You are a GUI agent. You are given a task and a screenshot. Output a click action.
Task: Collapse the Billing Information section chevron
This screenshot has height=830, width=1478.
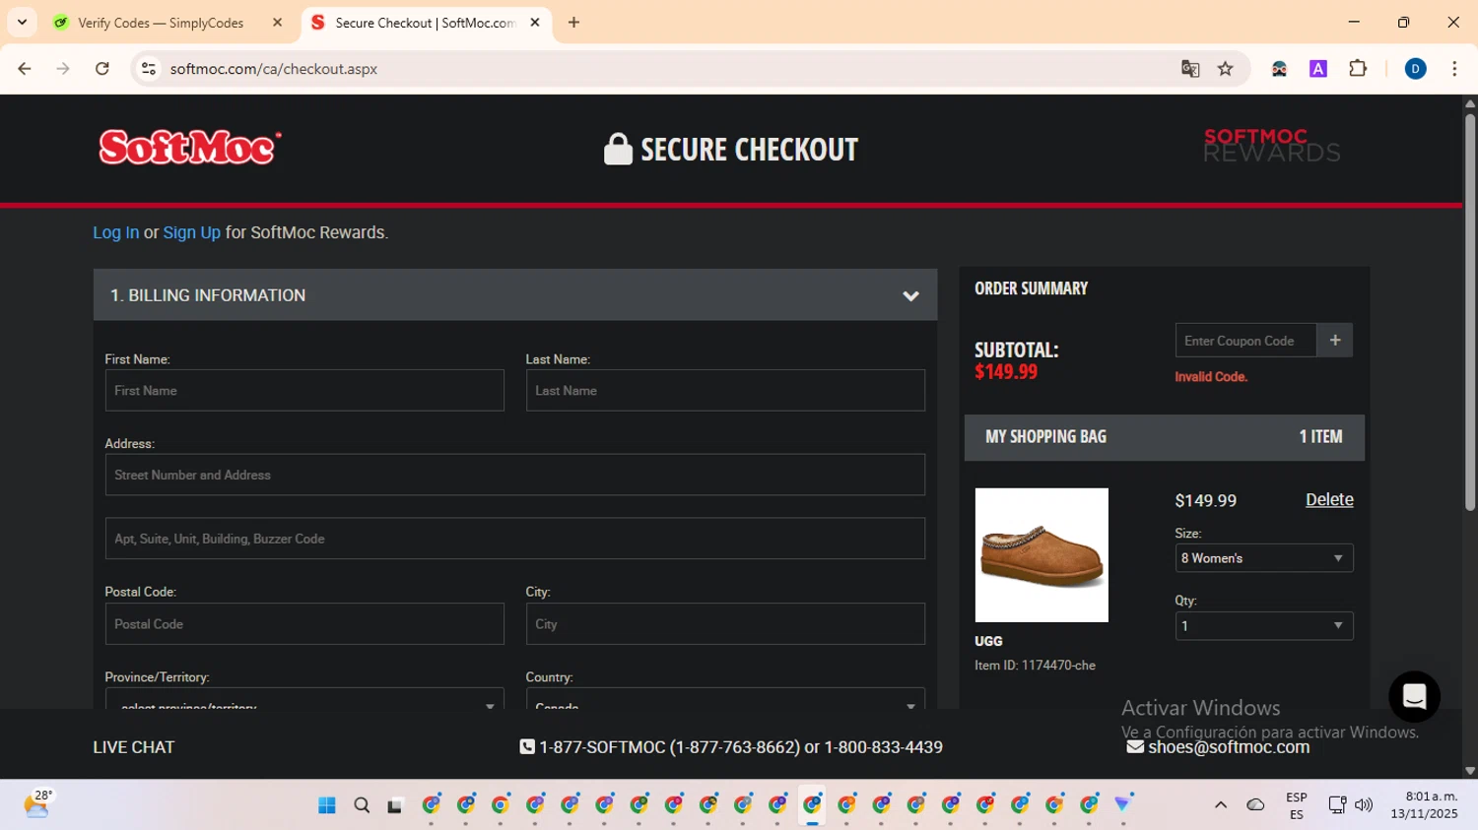point(910,295)
